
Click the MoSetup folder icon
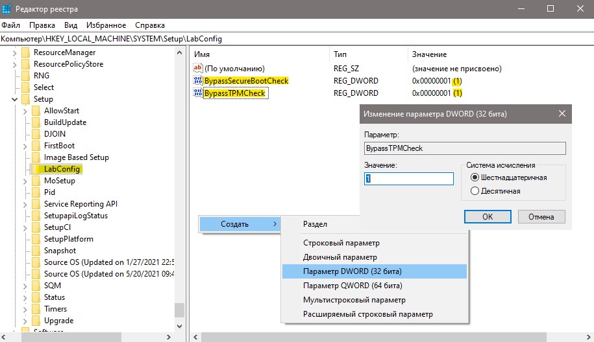[x=36, y=181]
